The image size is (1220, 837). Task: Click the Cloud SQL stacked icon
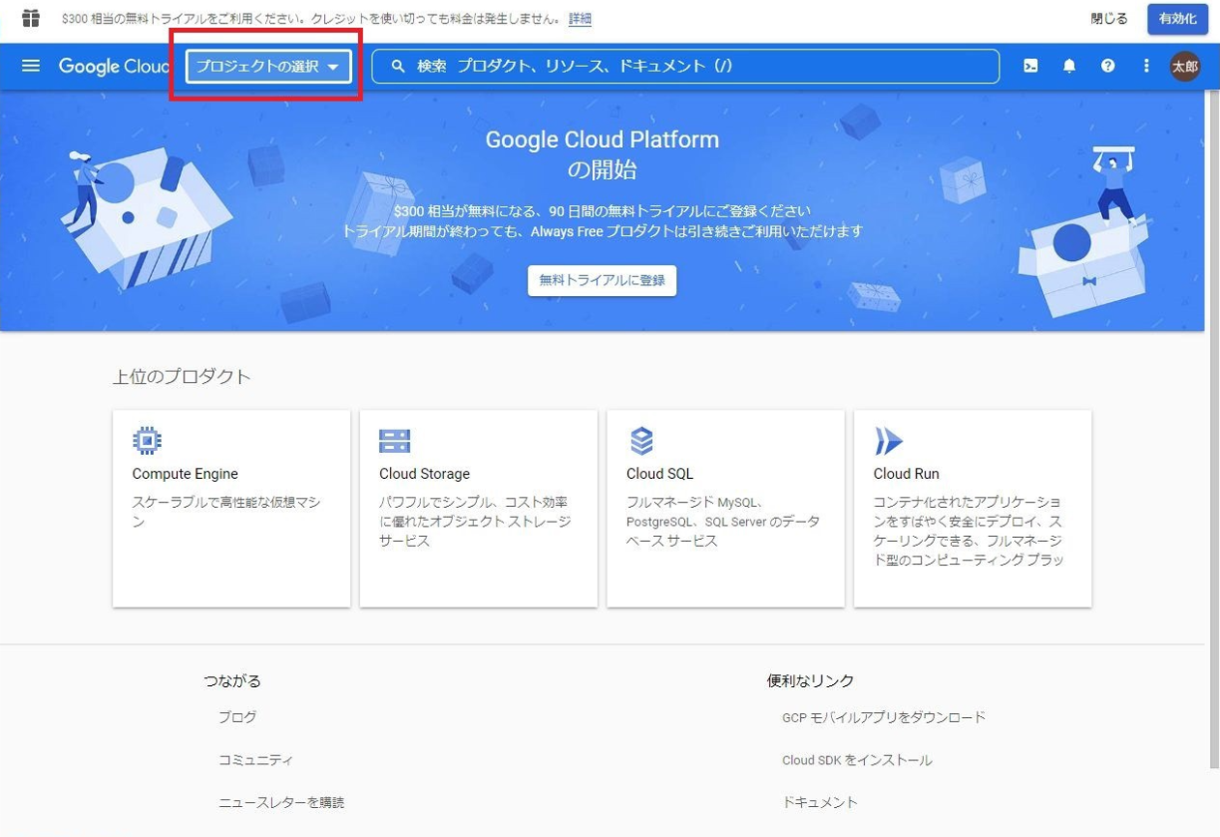[x=641, y=441]
